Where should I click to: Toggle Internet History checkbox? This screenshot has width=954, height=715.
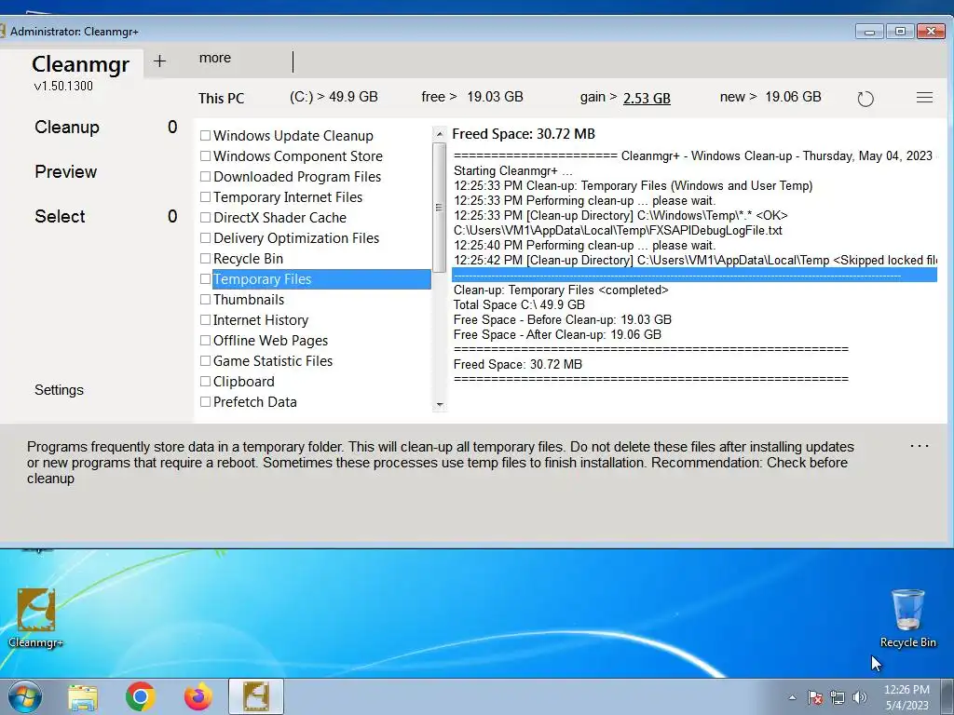pos(206,320)
